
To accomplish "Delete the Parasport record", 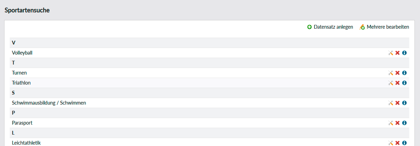I will tap(397, 123).
